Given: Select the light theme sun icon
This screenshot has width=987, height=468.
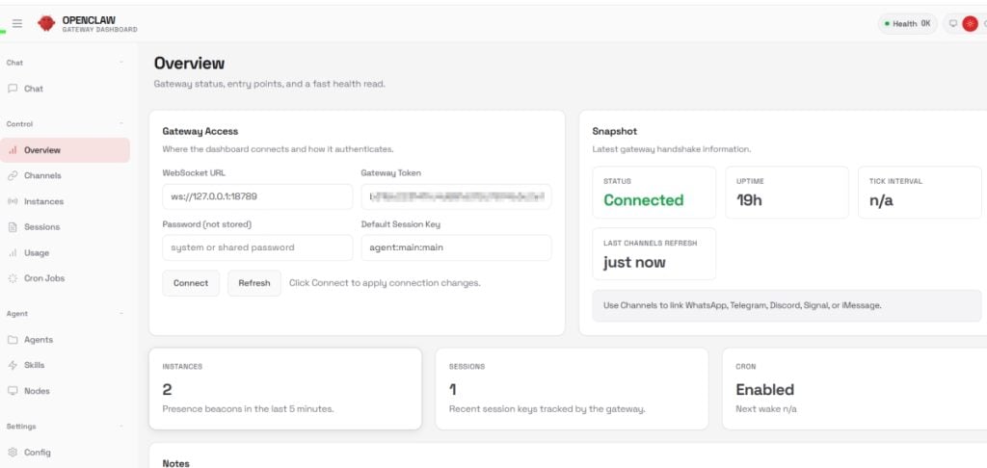Looking at the screenshot, I should click(x=970, y=24).
